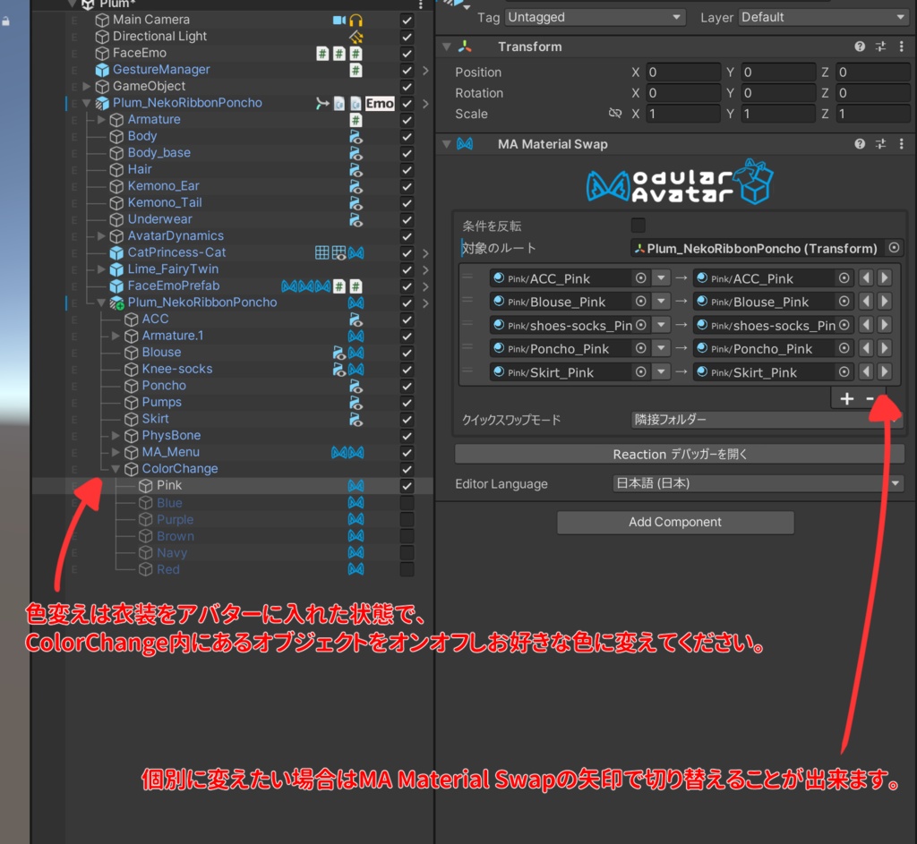Click object picker on source Pink/ACC_Pink material
Image resolution: width=917 pixels, height=844 pixels.
click(x=641, y=278)
